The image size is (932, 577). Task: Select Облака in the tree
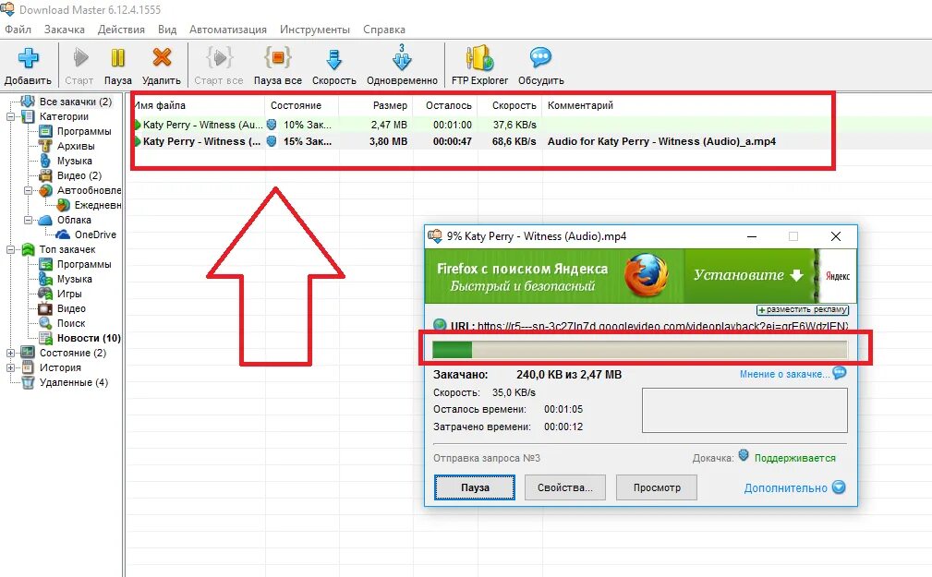tap(74, 220)
